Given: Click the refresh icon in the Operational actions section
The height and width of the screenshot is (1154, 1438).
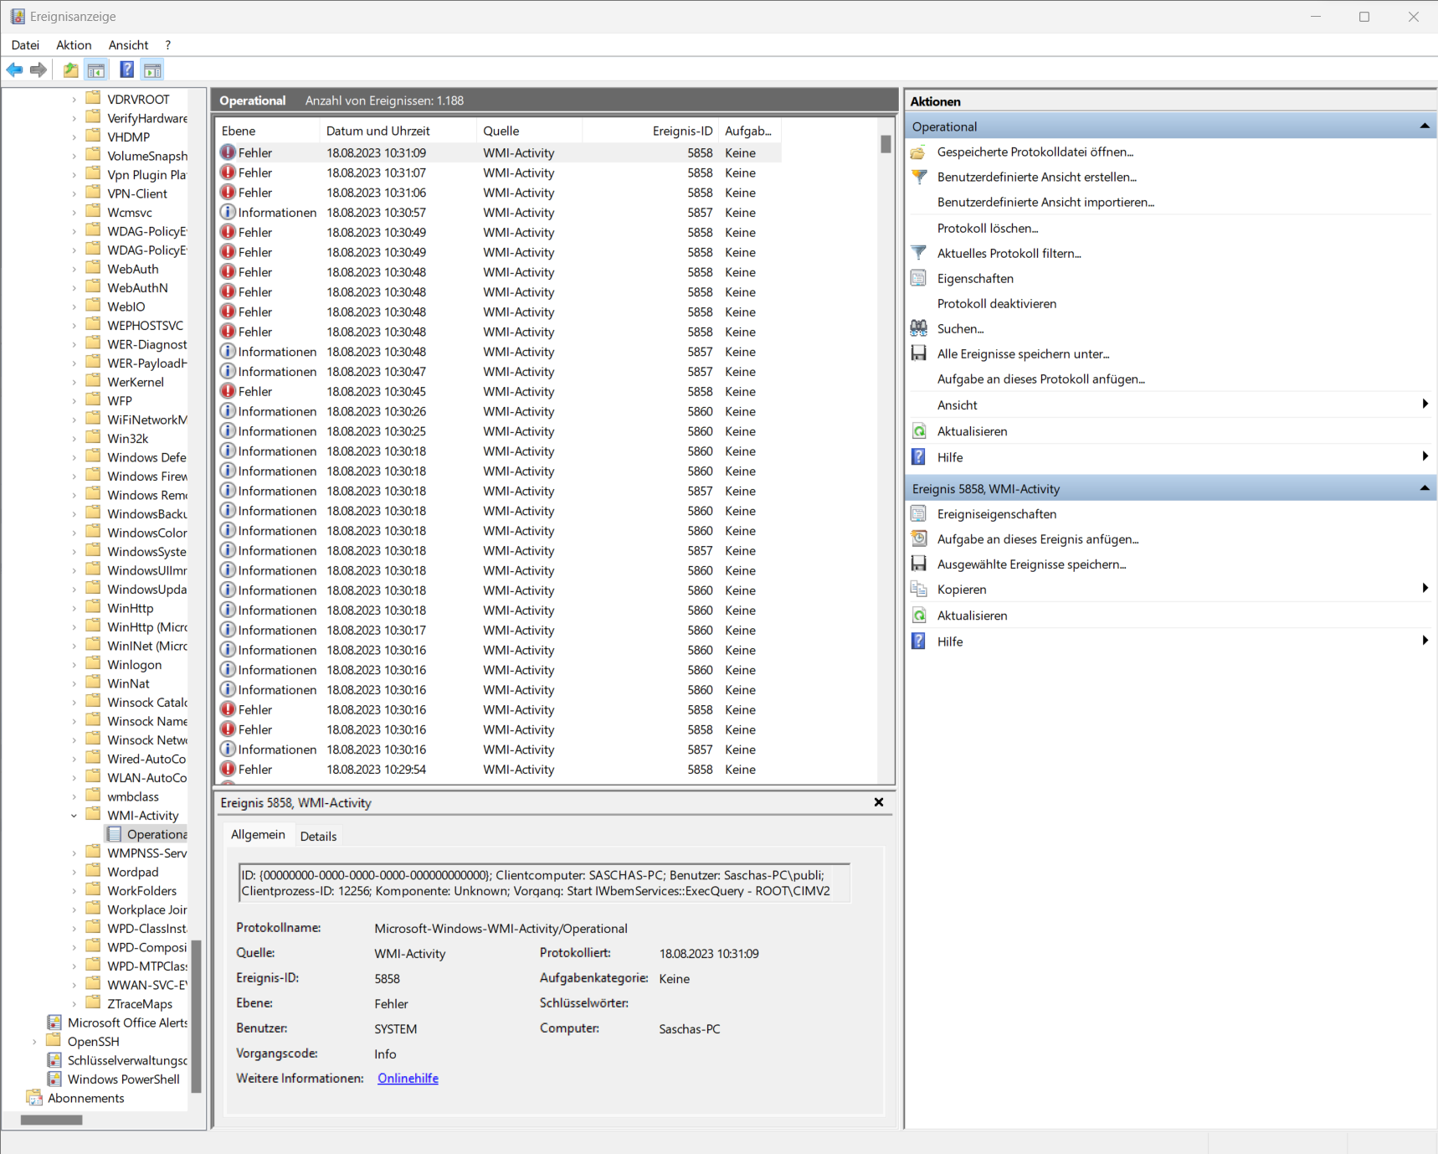Looking at the screenshot, I should (919, 431).
